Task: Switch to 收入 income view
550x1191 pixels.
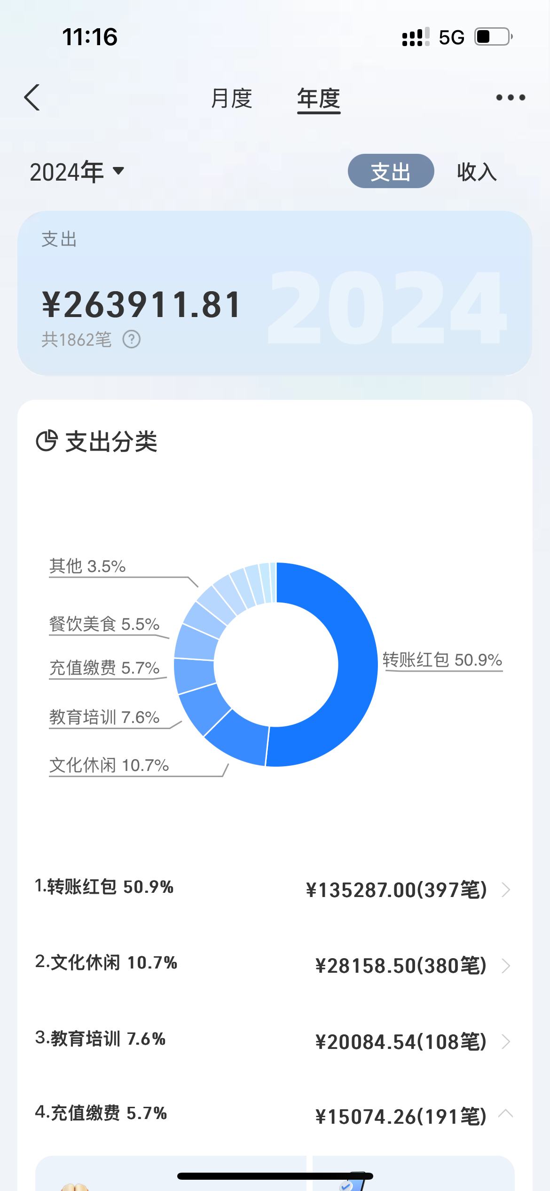Action: [x=477, y=171]
